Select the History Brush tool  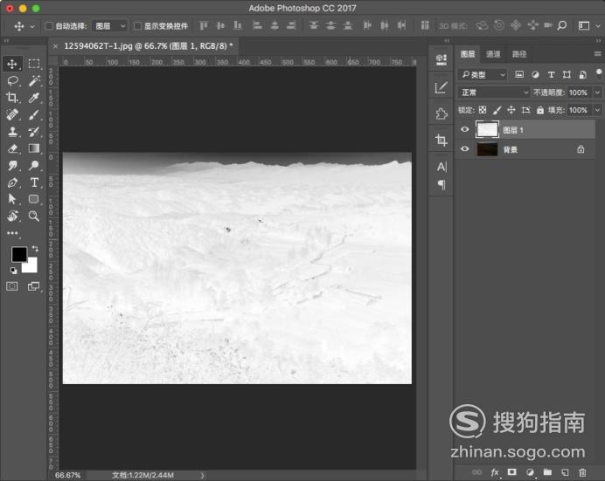(x=34, y=132)
